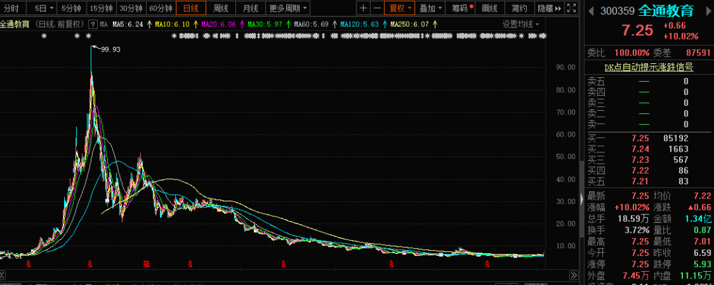Click the 买四 price 7.22 row
The height and width of the screenshot is (285, 714).
[649, 171]
